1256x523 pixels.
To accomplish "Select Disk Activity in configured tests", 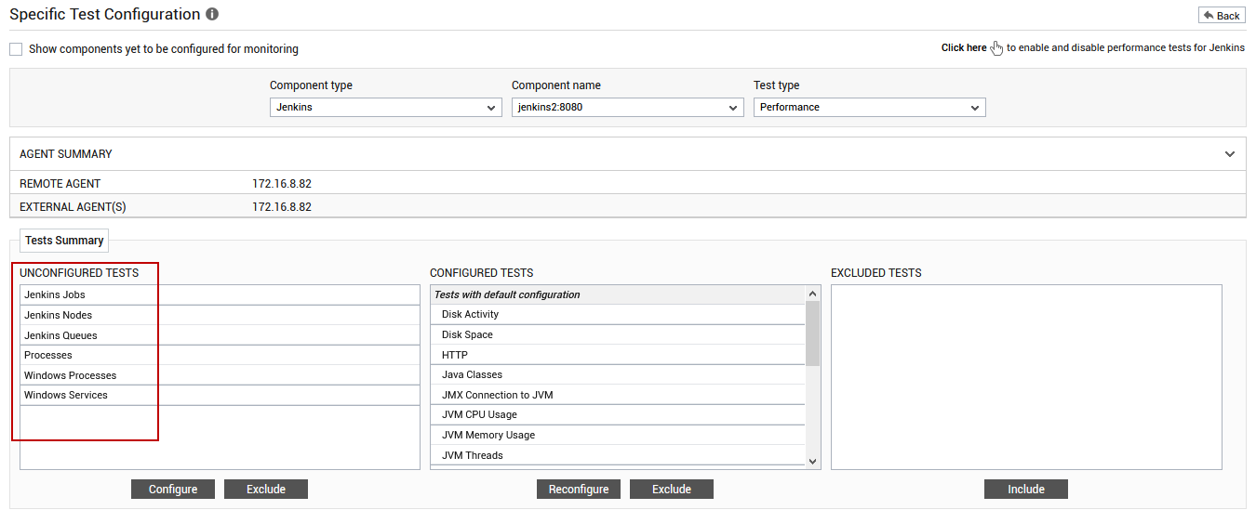I will tap(618, 315).
